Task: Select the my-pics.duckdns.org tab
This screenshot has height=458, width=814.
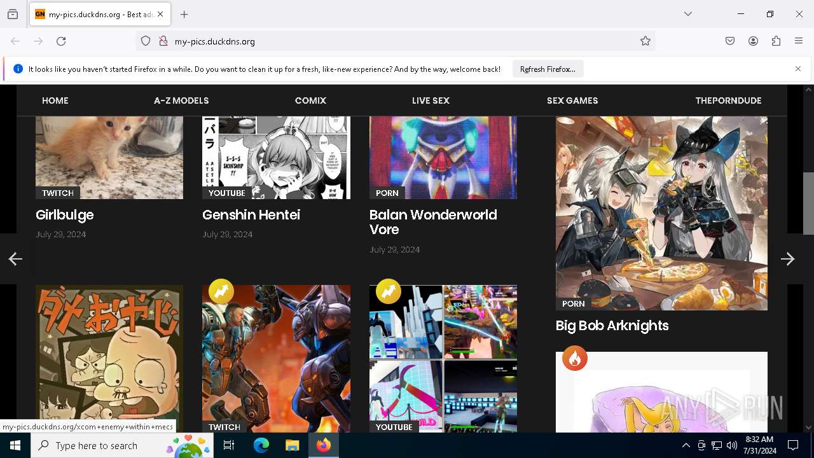Action: click(x=100, y=14)
